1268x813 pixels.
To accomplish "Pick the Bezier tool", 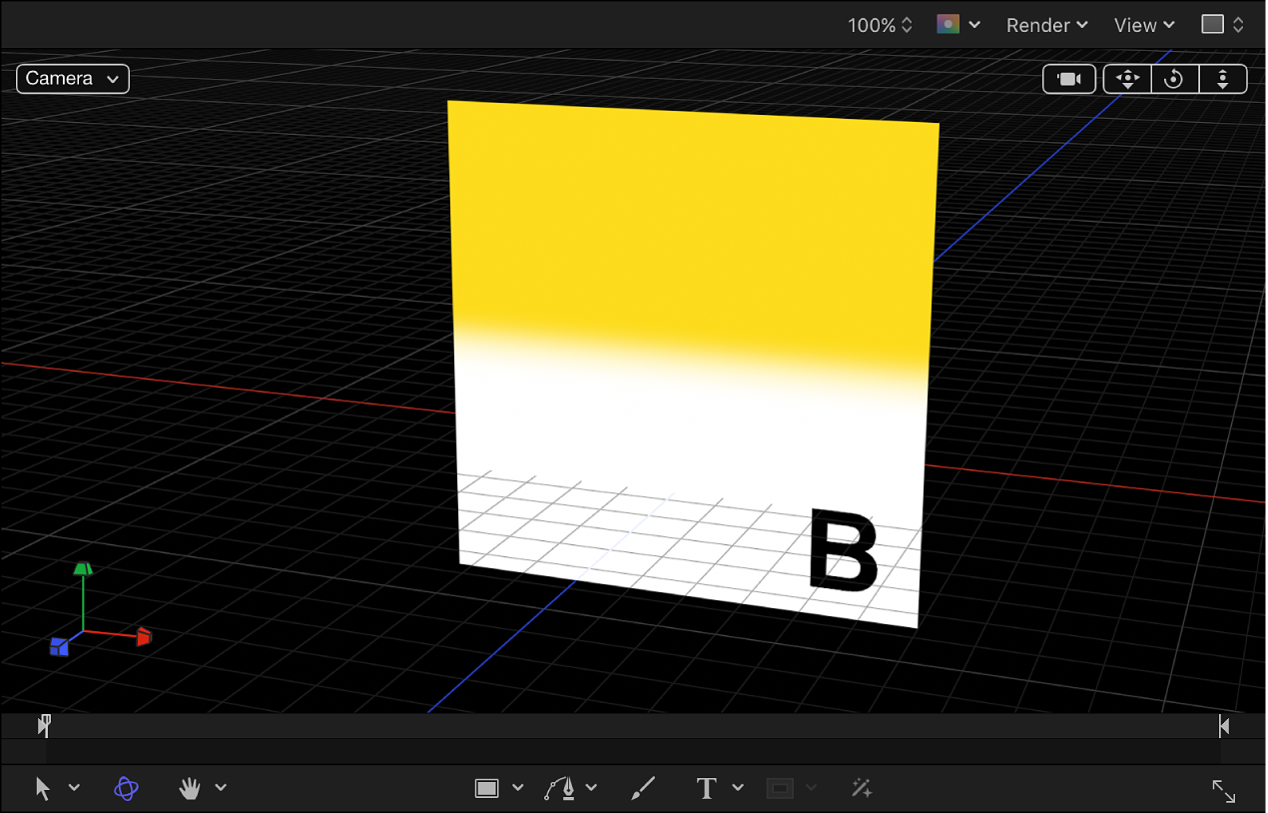I will 562,787.
